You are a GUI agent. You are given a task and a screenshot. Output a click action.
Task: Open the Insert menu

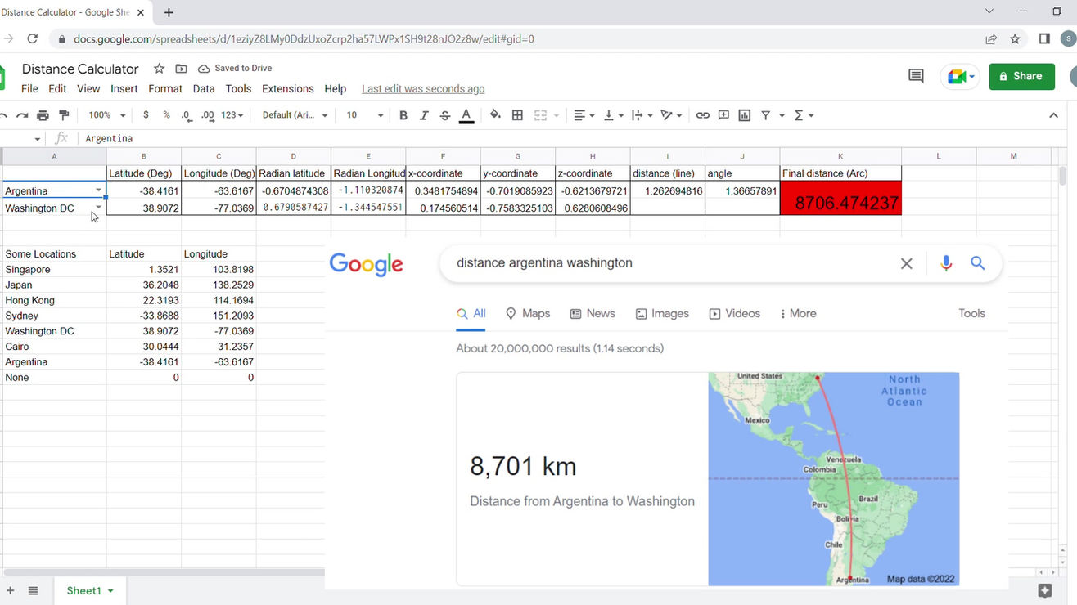coord(124,89)
